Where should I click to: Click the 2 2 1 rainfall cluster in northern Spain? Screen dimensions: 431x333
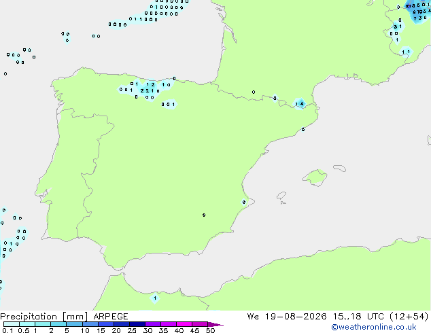pos(148,90)
